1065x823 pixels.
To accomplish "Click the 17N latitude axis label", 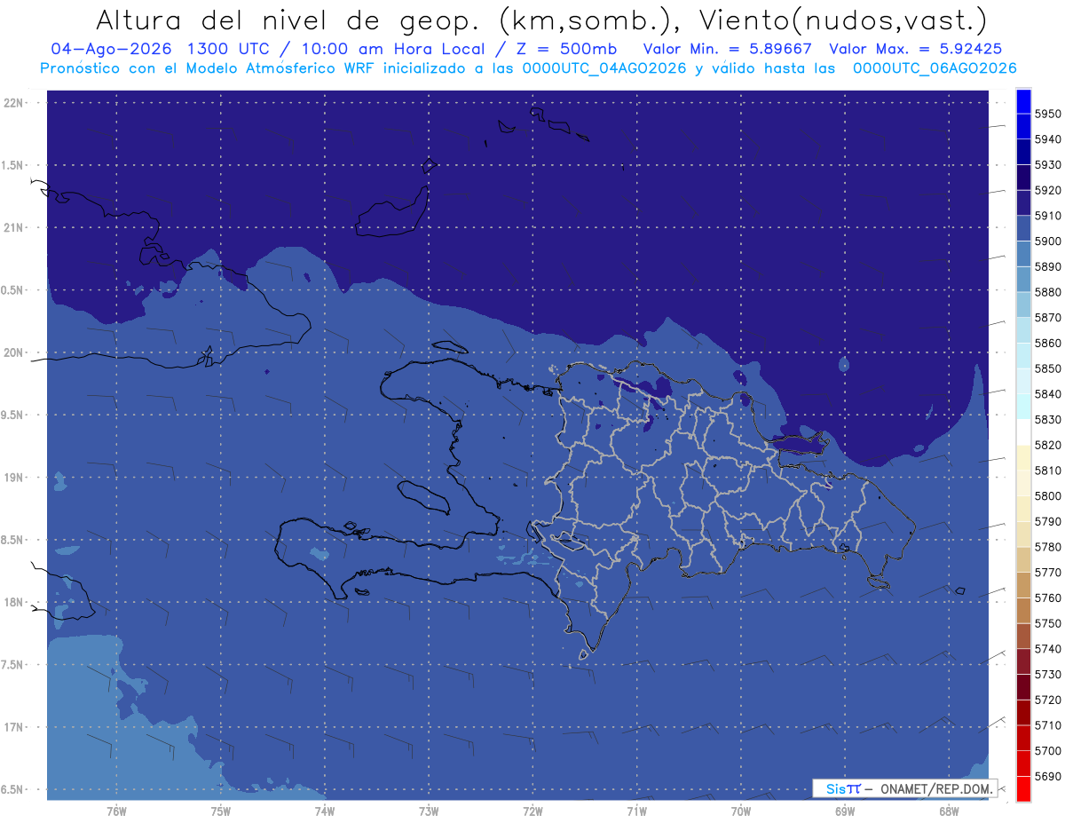I will click(x=15, y=727).
